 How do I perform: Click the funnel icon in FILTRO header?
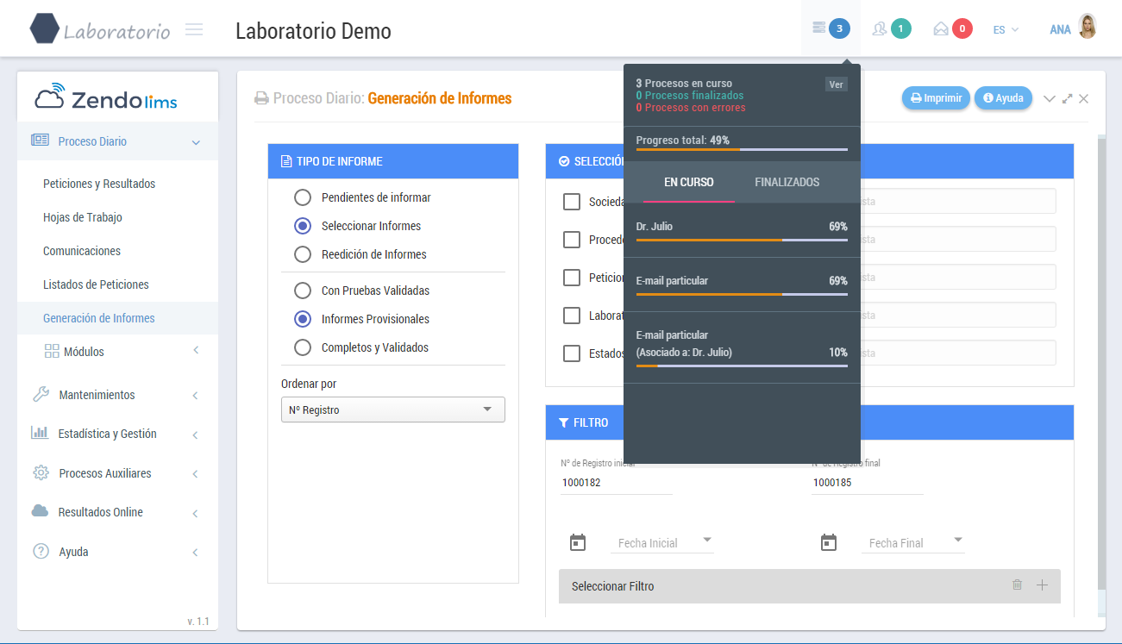pyautogui.click(x=564, y=422)
